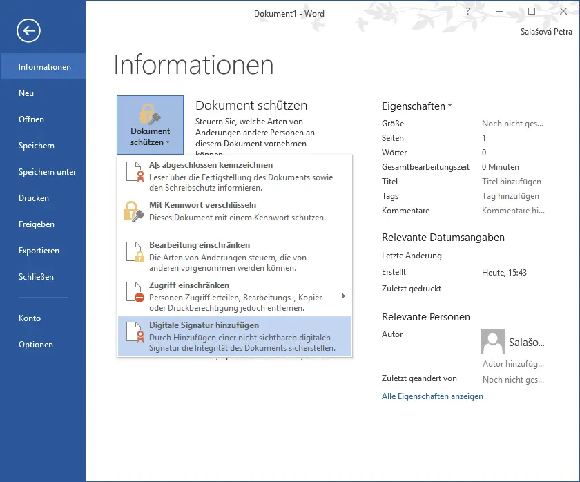Screen dimensions: 580x482
Task: Click the red no-entry page icon beside Zugriff einschränken
Action: click(x=135, y=292)
